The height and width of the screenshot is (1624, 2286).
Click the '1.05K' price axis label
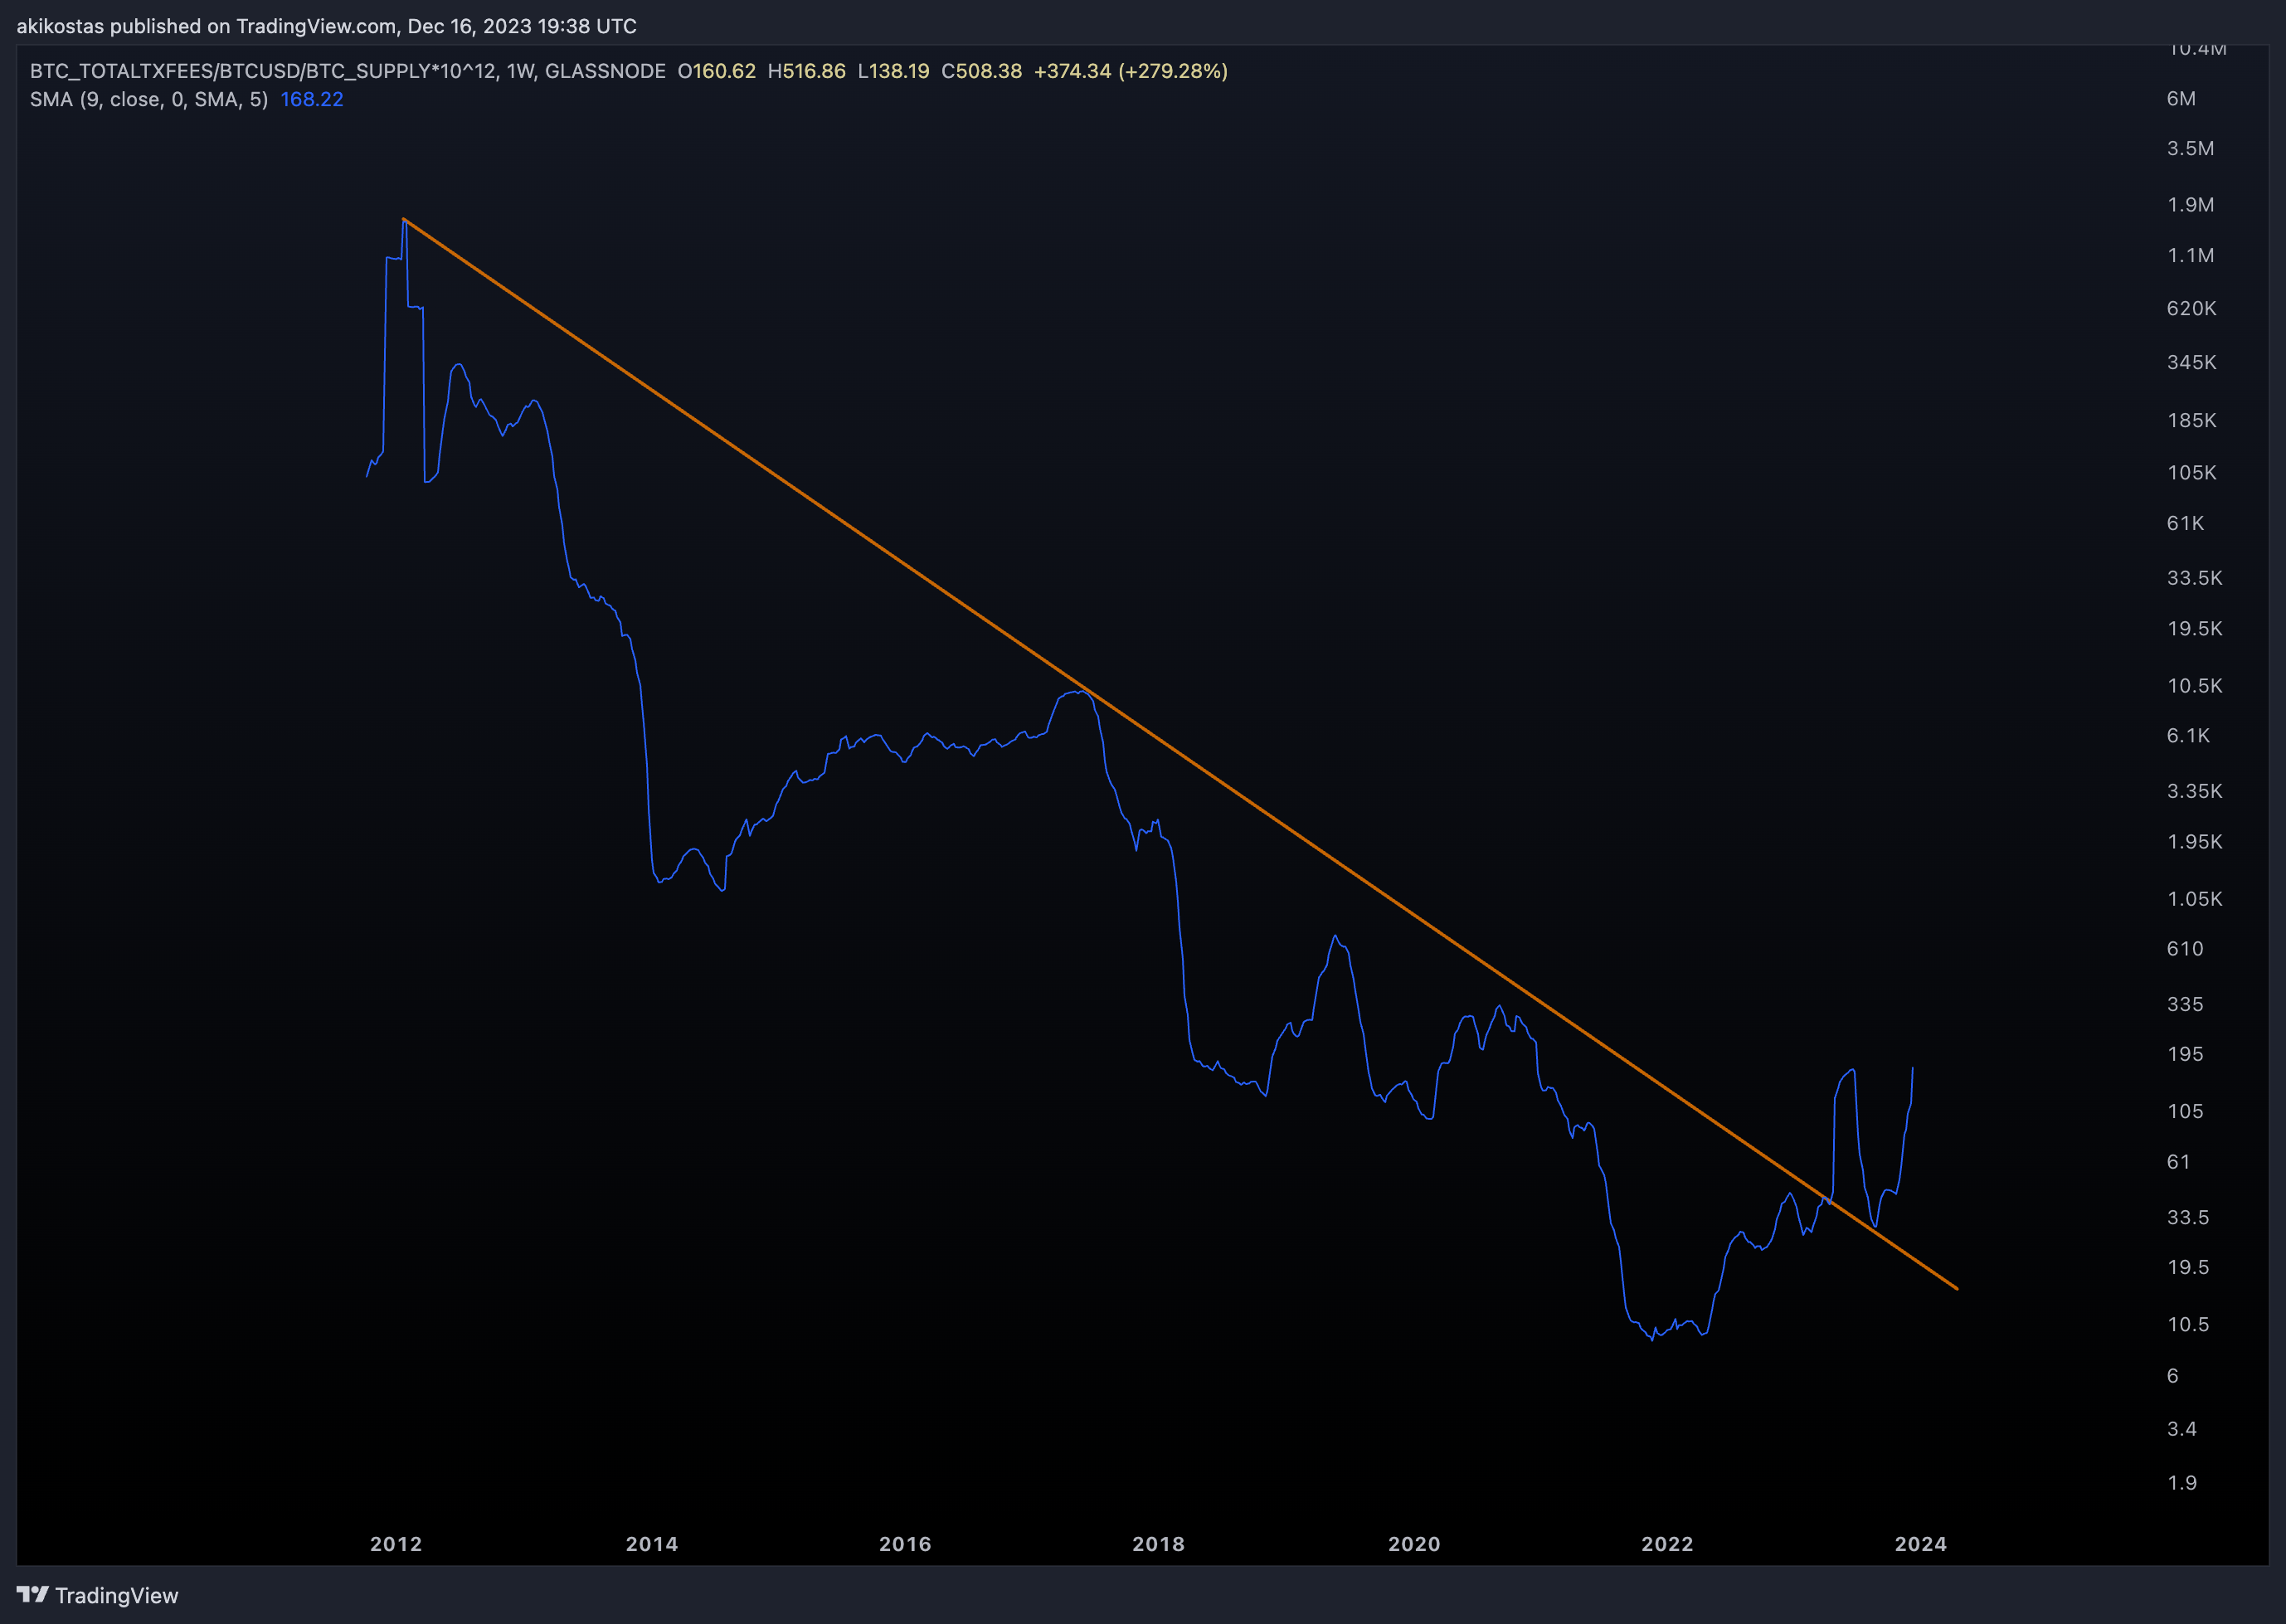[2194, 898]
